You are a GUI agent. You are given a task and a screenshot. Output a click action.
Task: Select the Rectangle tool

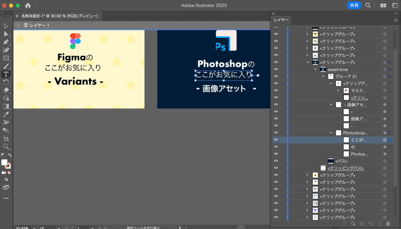point(6,58)
